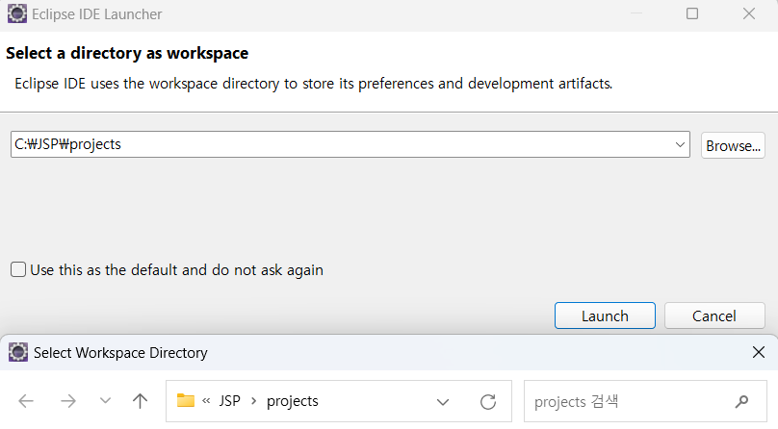The height and width of the screenshot is (429, 778).
Task: Expand hidden path levels via double chevron
Action: click(x=206, y=401)
